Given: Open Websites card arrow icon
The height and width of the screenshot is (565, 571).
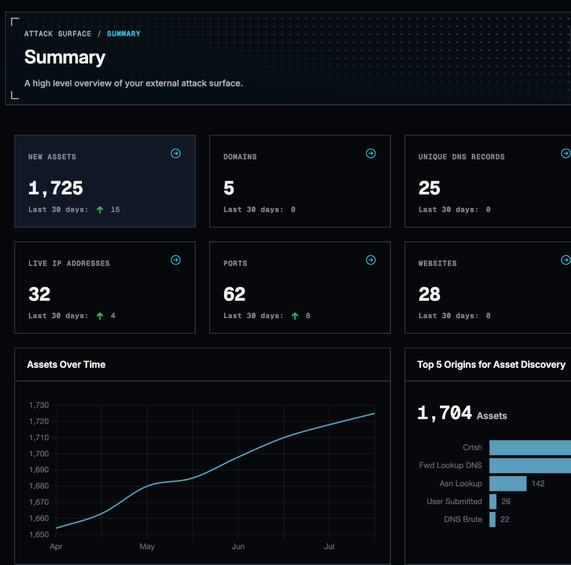Looking at the screenshot, I should [565, 260].
